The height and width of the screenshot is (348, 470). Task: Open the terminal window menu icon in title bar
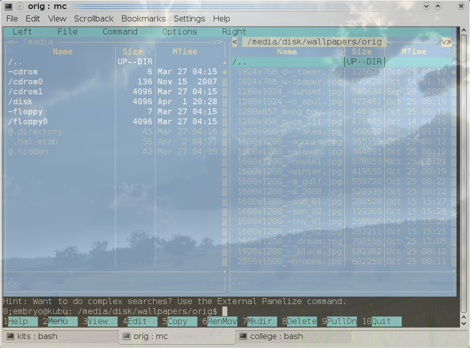point(8,6)
